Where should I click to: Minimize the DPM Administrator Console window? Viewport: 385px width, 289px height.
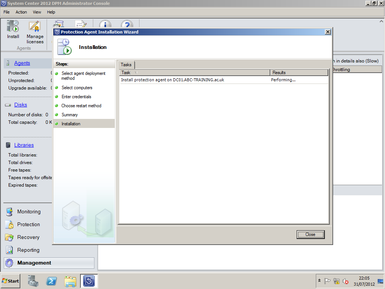368,3
